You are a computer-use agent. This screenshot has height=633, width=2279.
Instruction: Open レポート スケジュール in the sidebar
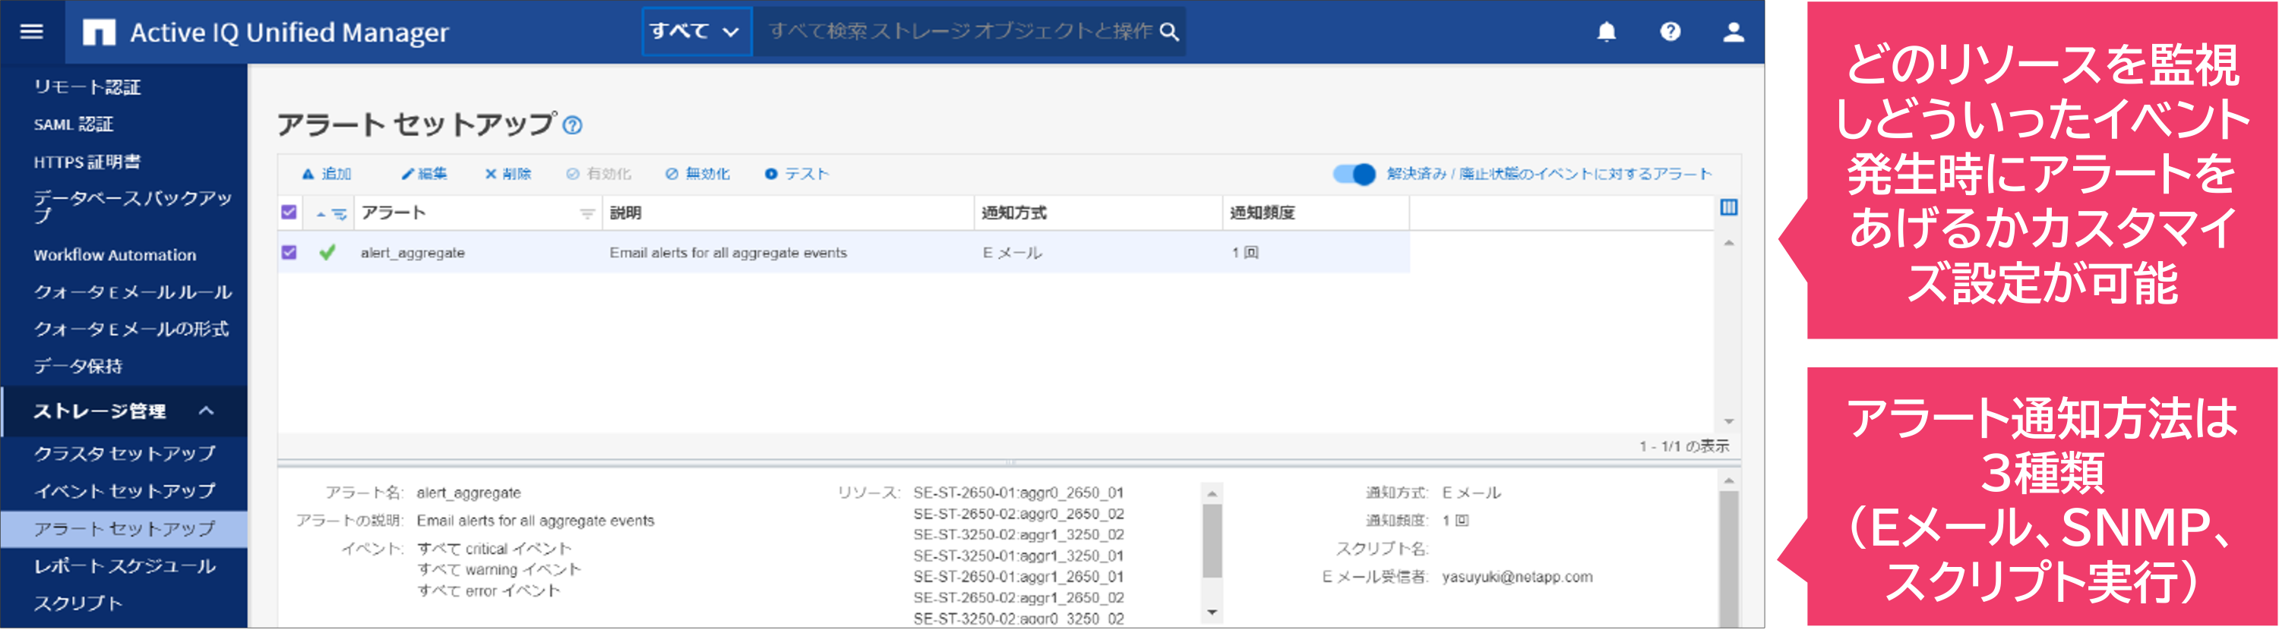125,567
